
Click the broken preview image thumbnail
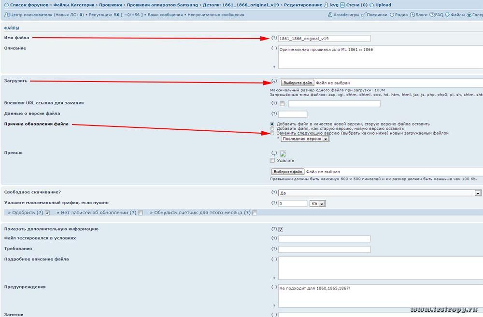pyautogui.click(x=283, y=153)
